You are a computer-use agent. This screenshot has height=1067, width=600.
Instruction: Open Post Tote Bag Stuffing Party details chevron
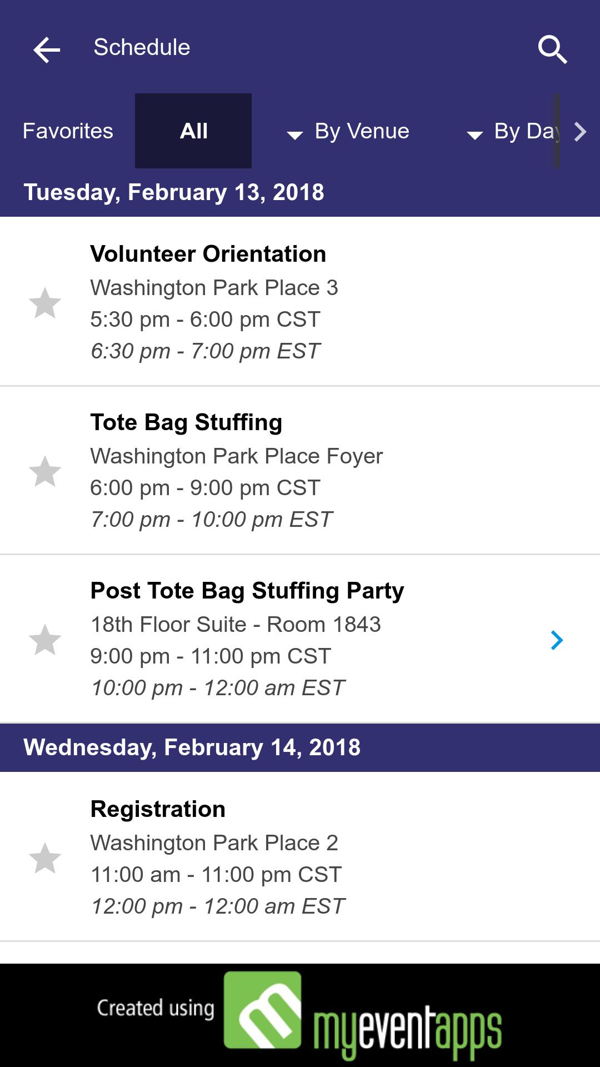[557, 640]
